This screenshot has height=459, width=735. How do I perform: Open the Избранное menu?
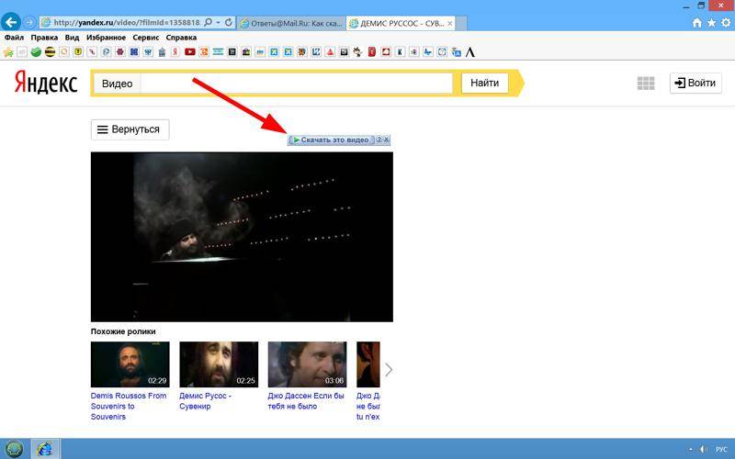point(106,38)
